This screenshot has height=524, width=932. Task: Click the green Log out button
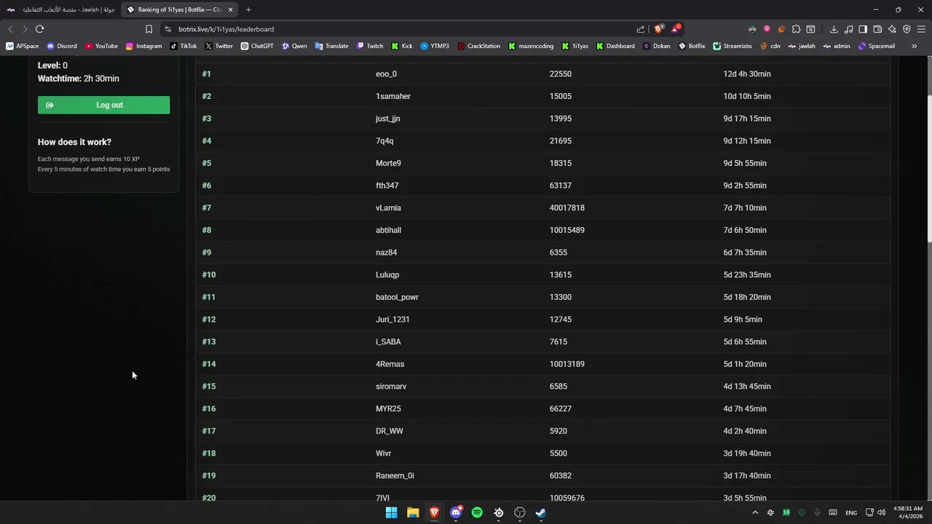[103, 105]
